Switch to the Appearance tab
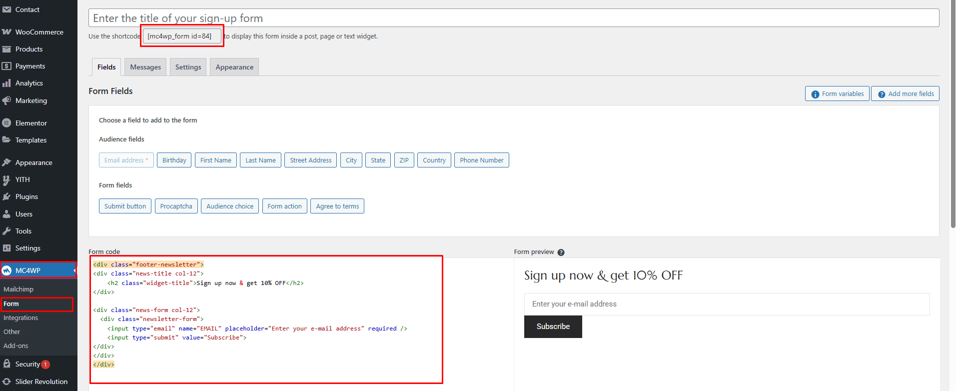Image resolution: width=956 pixels, height=391 pixels. (x=234, y=67)
